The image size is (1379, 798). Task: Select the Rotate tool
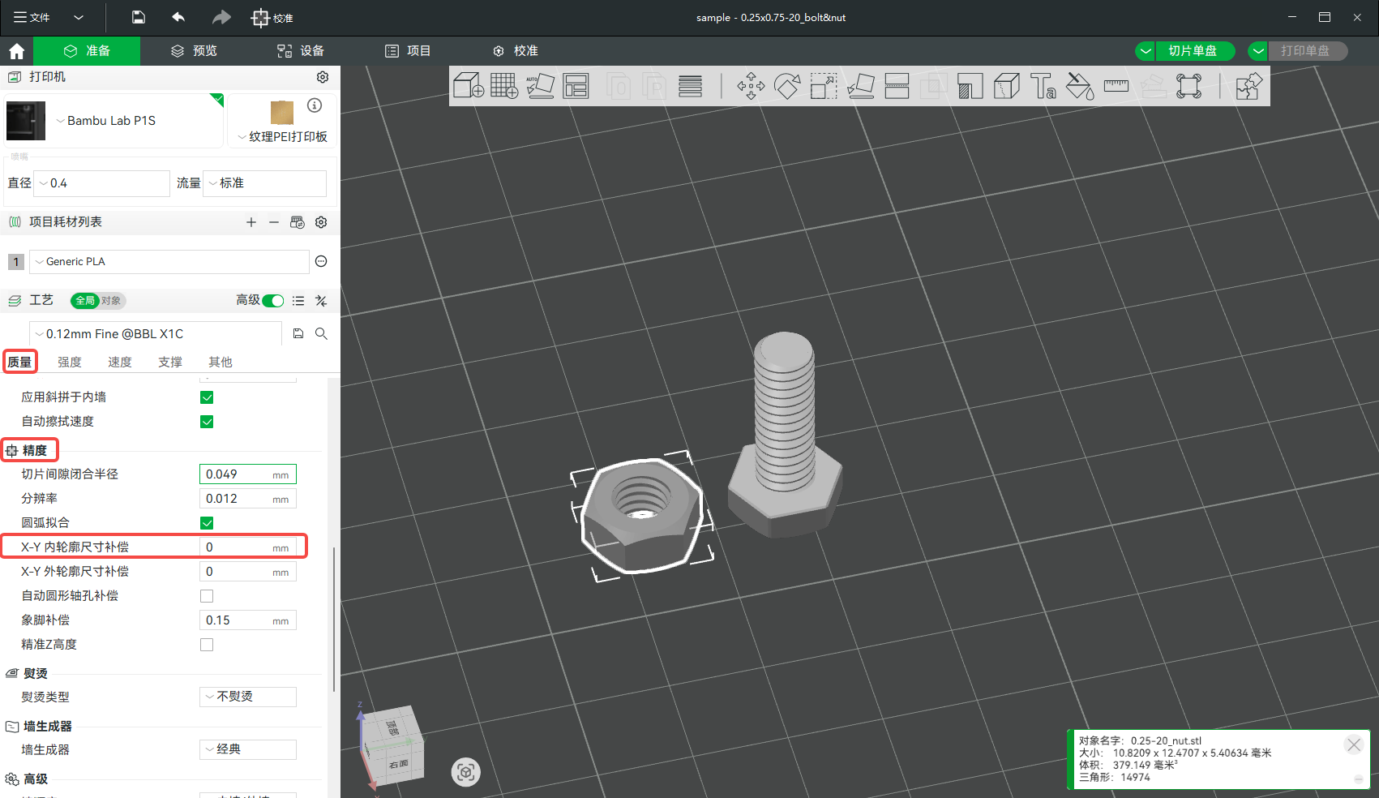pos(787,85)
